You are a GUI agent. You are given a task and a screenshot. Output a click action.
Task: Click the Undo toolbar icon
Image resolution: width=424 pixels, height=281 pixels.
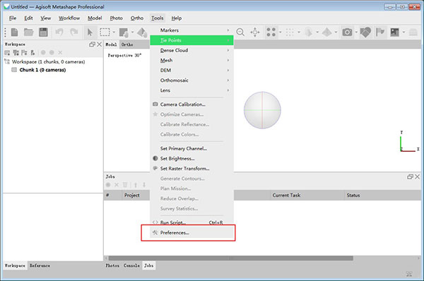59,32
